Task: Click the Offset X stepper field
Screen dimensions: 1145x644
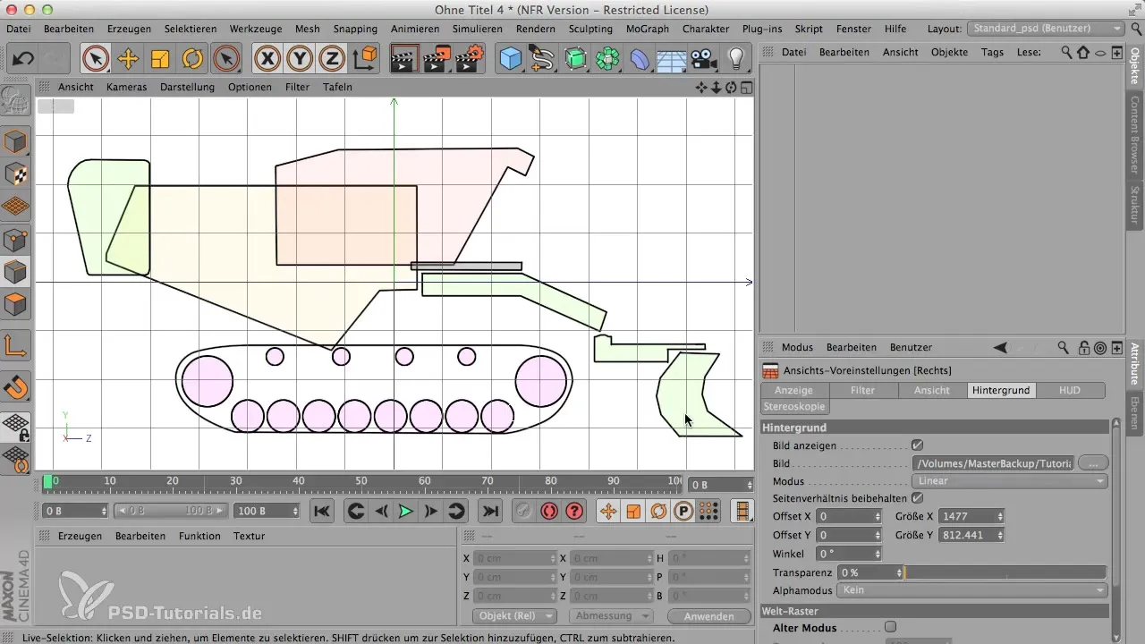Action: point(849,516)
